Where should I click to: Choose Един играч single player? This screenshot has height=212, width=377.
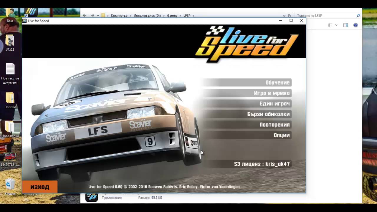coord(247,104)
